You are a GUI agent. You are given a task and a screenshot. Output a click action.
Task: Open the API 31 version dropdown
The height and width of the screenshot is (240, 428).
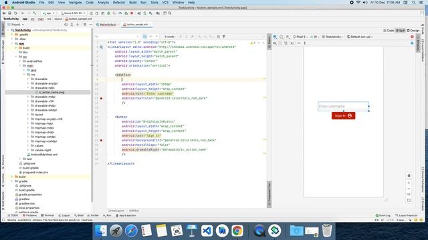(315, 37)
